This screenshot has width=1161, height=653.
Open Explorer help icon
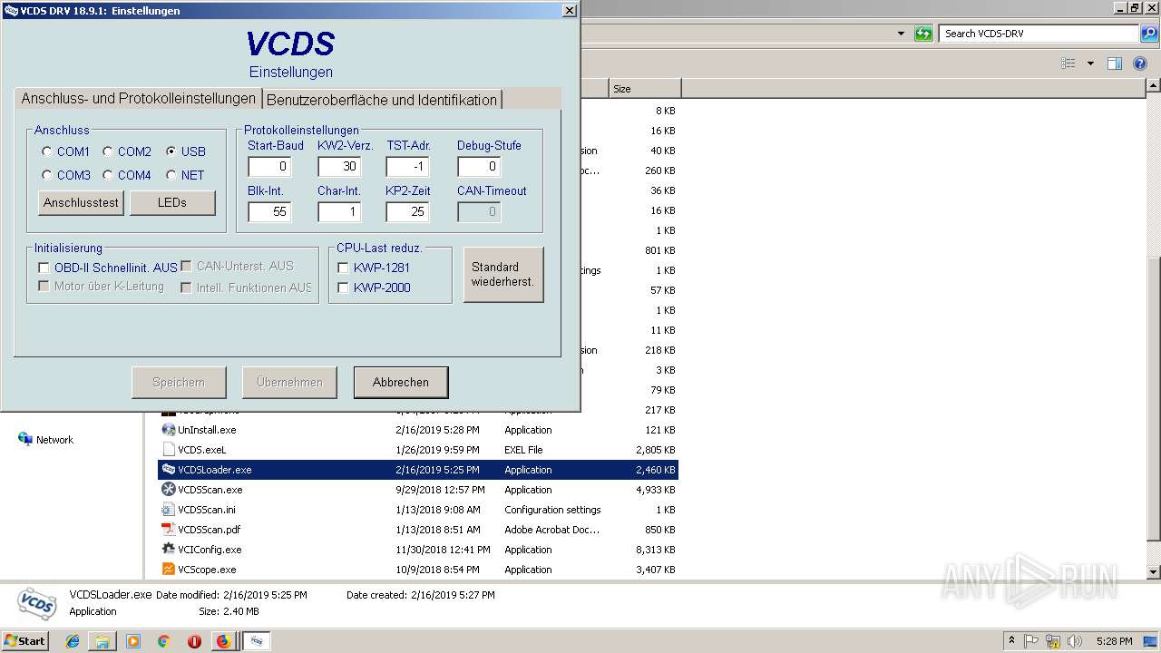(1141, 63)
